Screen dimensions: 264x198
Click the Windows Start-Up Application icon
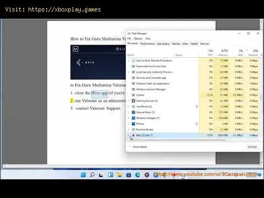[x=134, y=84]
